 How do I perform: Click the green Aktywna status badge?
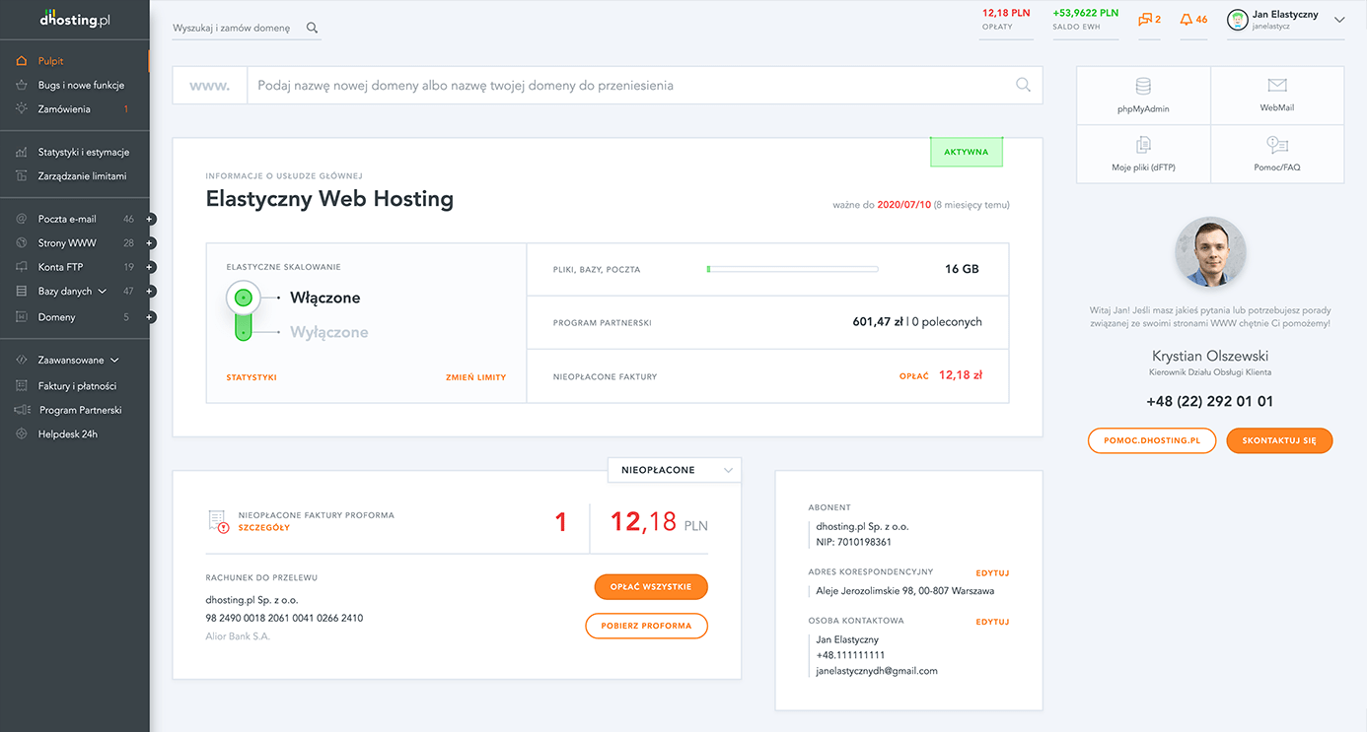click(967, 152)
